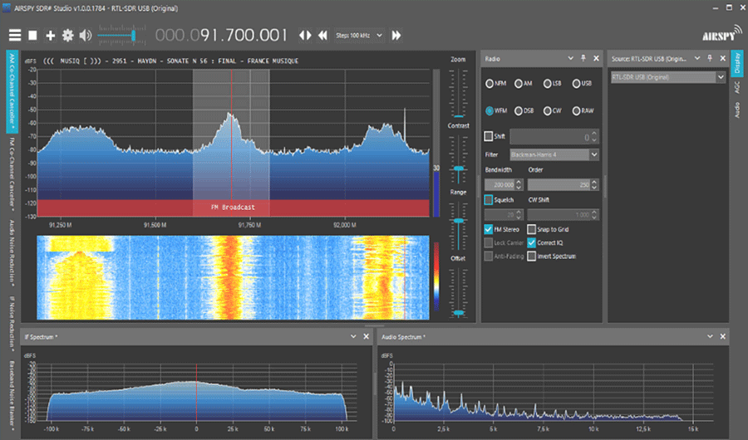Switch to the AGC side tab
The width and height of the screenshot is (748, 440).
tap(737, 87)
